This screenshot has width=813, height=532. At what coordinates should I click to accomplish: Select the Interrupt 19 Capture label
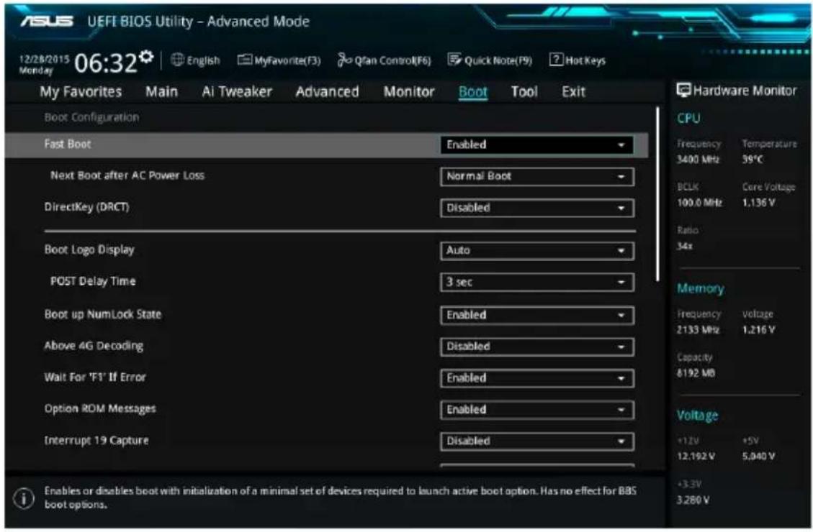[96, 441]
